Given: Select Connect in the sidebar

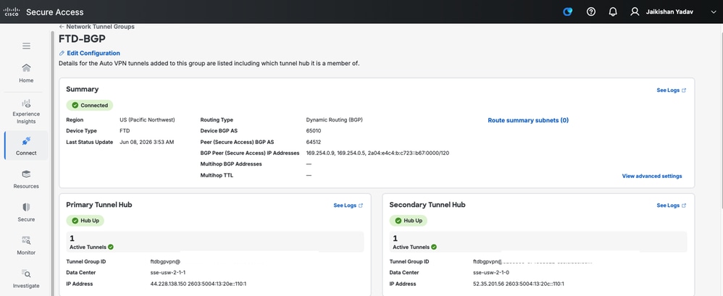Looking at the screenshot, I should pyautogui.click(x=26, y=145).
